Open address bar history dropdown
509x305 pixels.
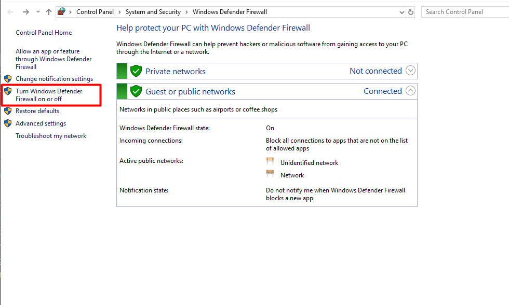tap(402, 12)
